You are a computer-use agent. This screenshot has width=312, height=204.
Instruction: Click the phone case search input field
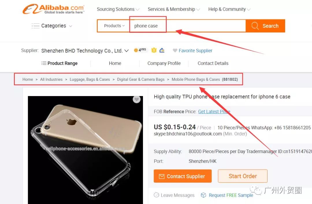188,26
